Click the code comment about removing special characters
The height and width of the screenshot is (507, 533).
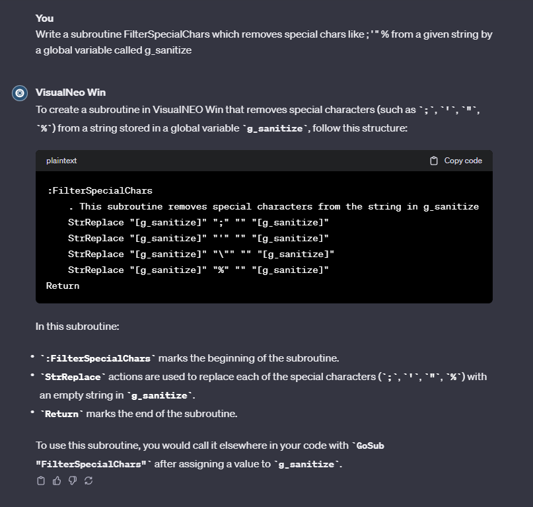click(273, 206)
